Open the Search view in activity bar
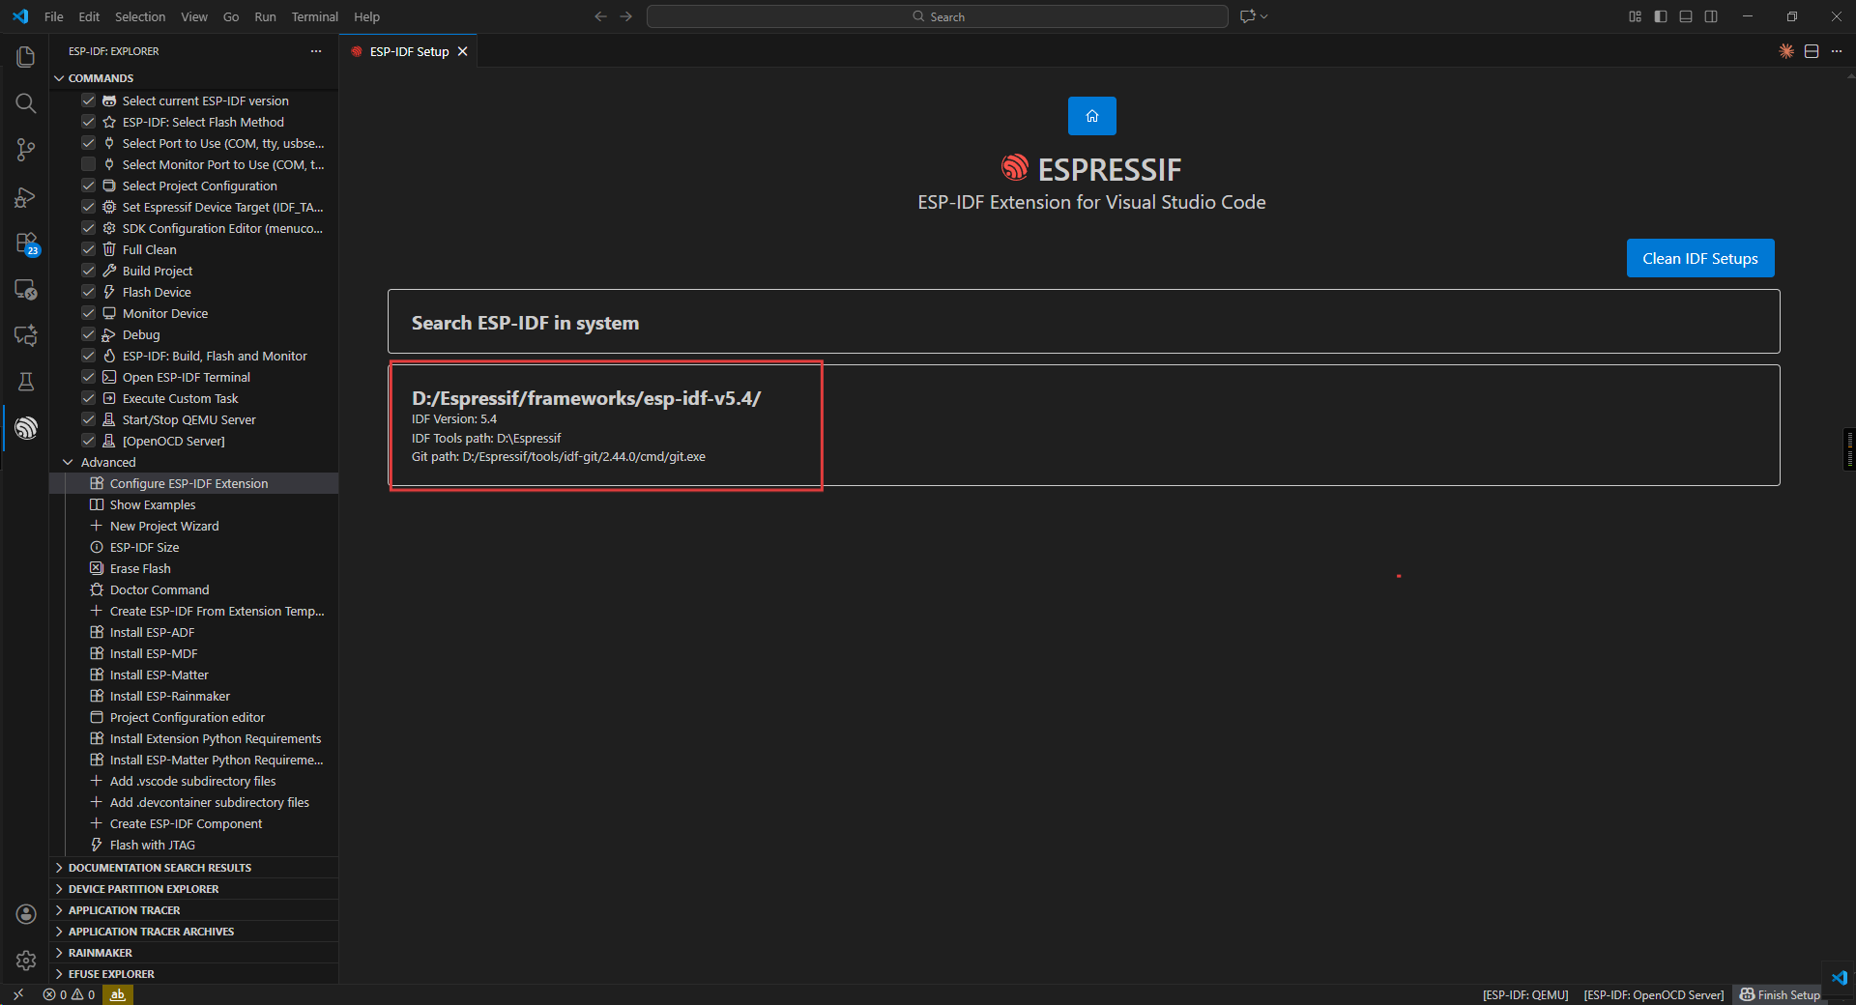The width and height of the screenshot is (1856, 1005). click(x=26, y=103)
